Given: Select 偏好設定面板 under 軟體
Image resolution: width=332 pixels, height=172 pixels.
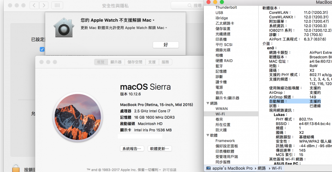Looking at the screenshot, I should pyautogui.click(x=226, y=146).
